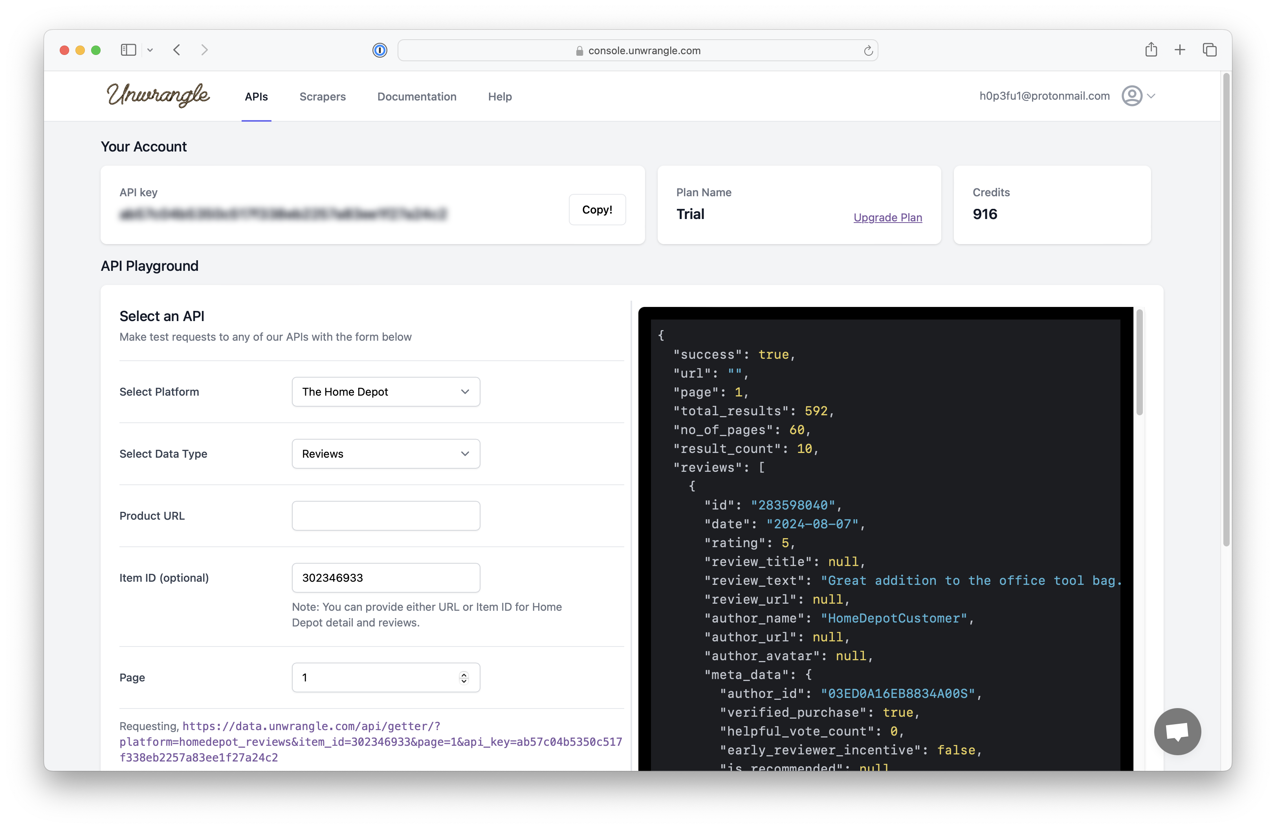
Task: Click the Your Account heading
Action: [144, 146]
